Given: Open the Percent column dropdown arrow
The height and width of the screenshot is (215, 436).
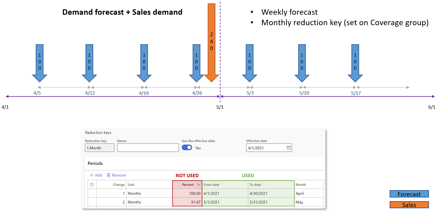Looking at the screenshot, I should [198, 185].
